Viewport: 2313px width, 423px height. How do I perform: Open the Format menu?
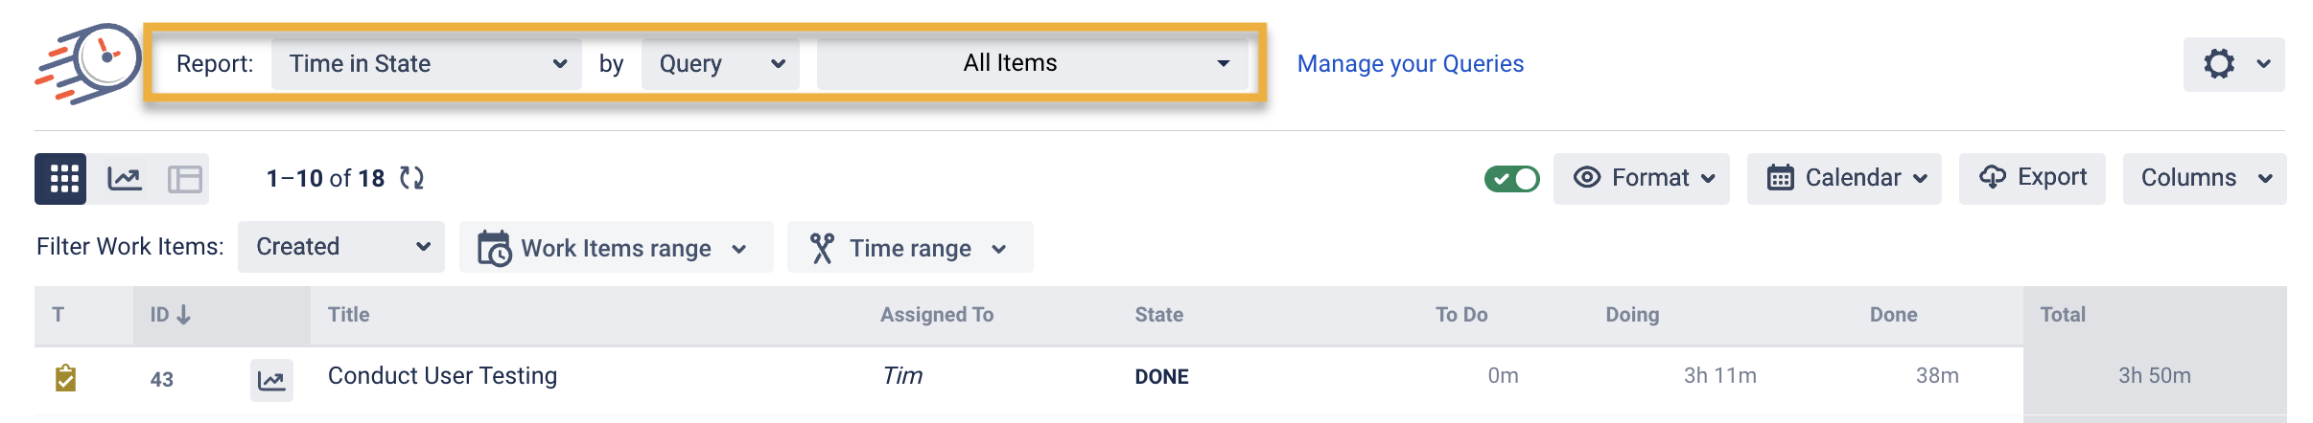coord(1642,179)
